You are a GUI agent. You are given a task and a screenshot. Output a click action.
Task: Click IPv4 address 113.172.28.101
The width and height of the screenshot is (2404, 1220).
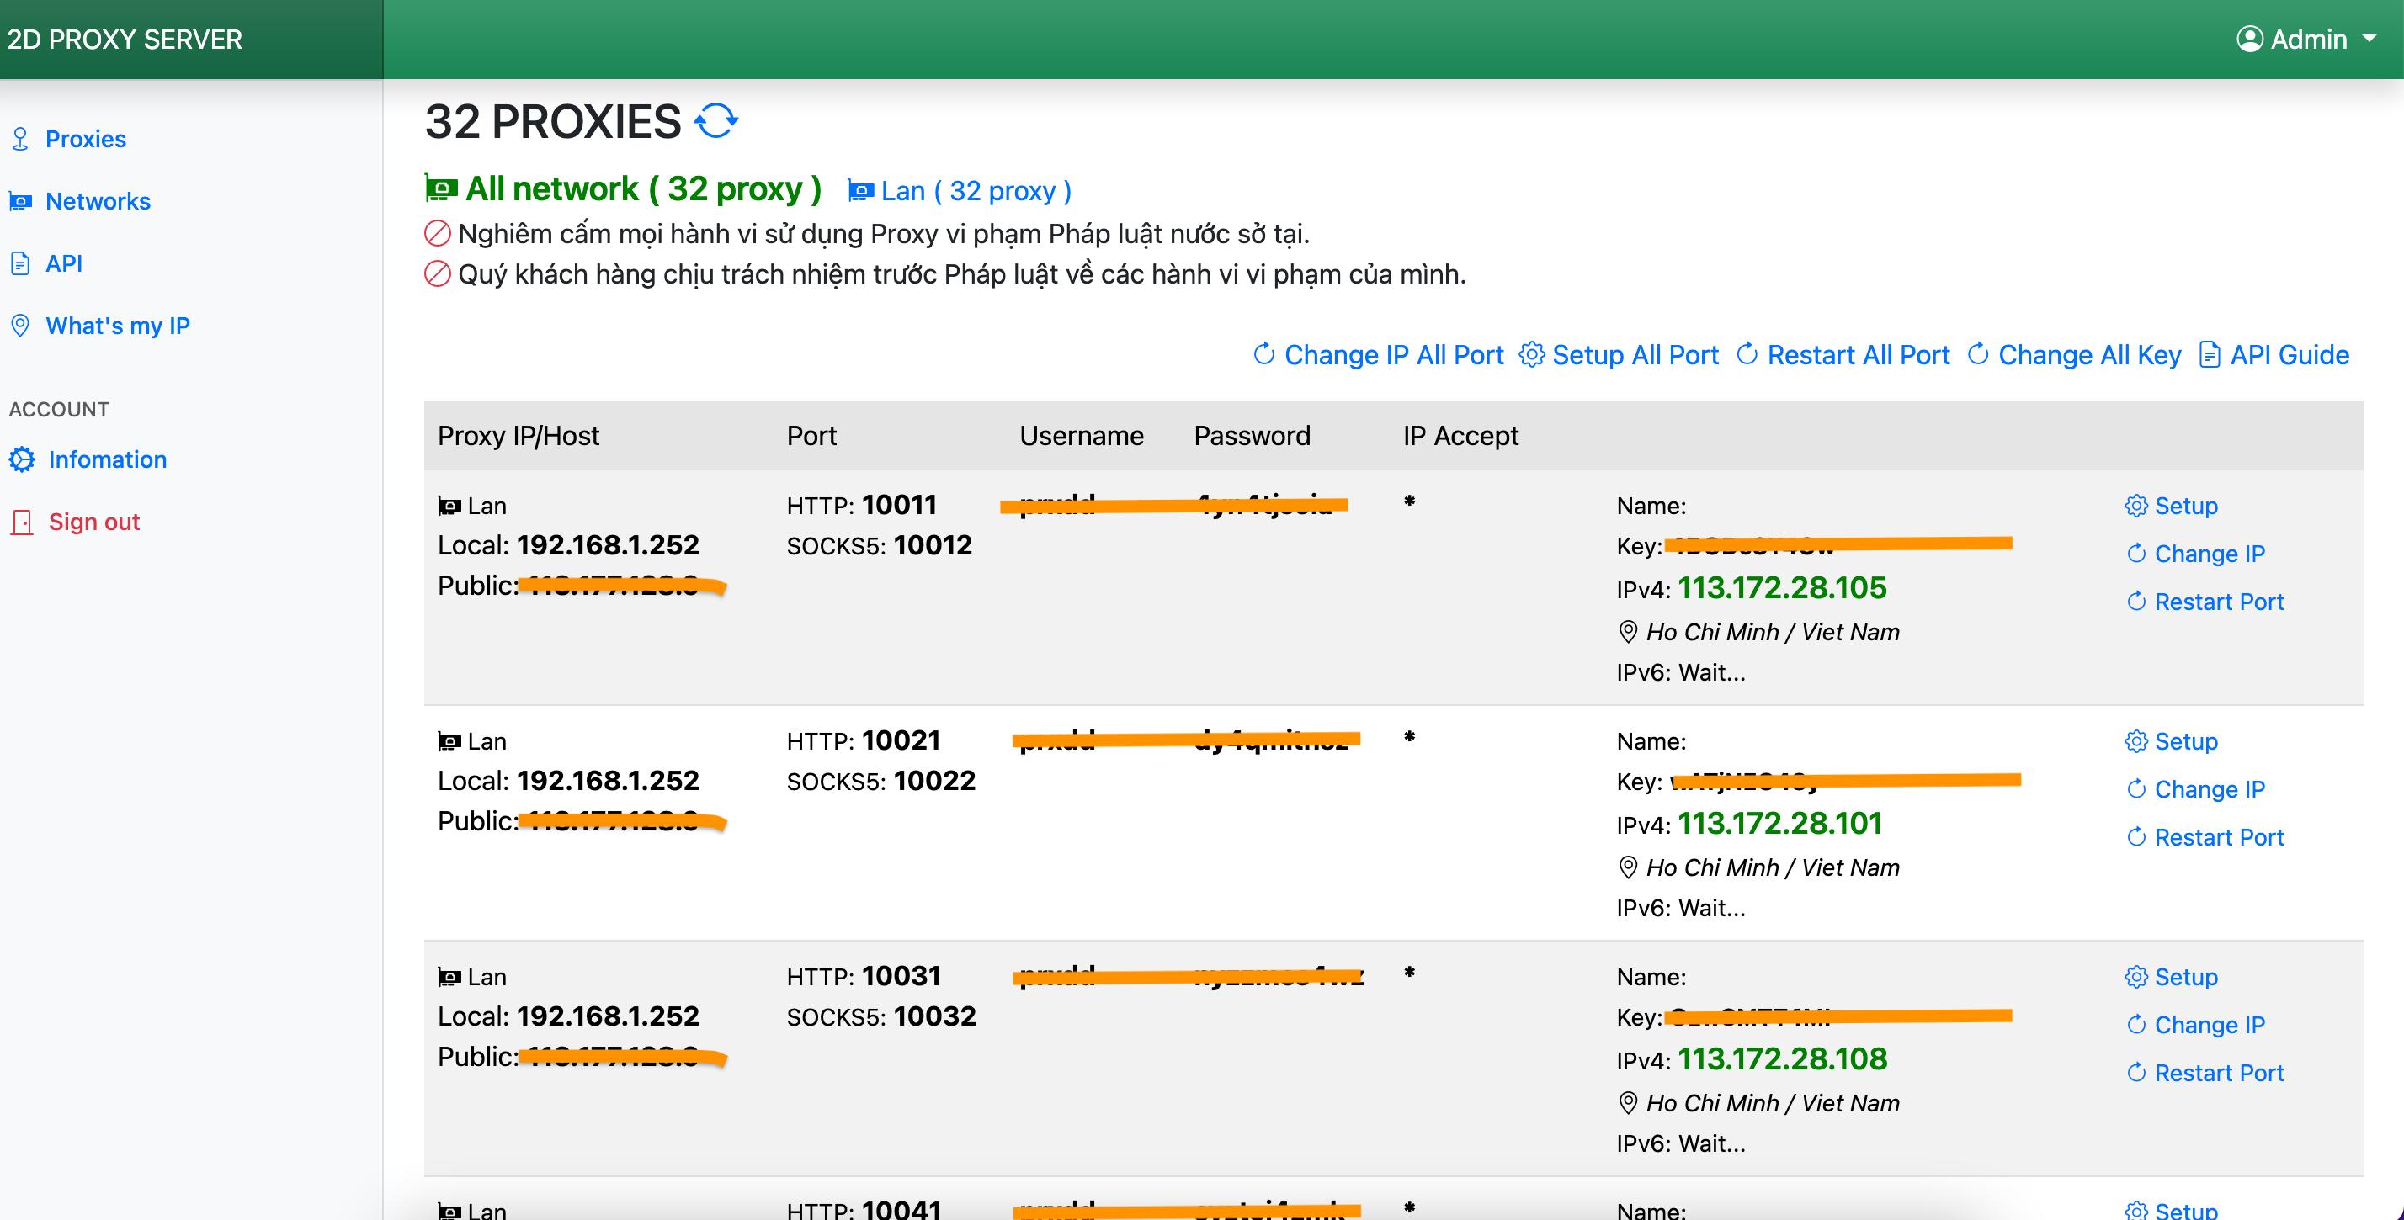click(x=1779, y=825)
